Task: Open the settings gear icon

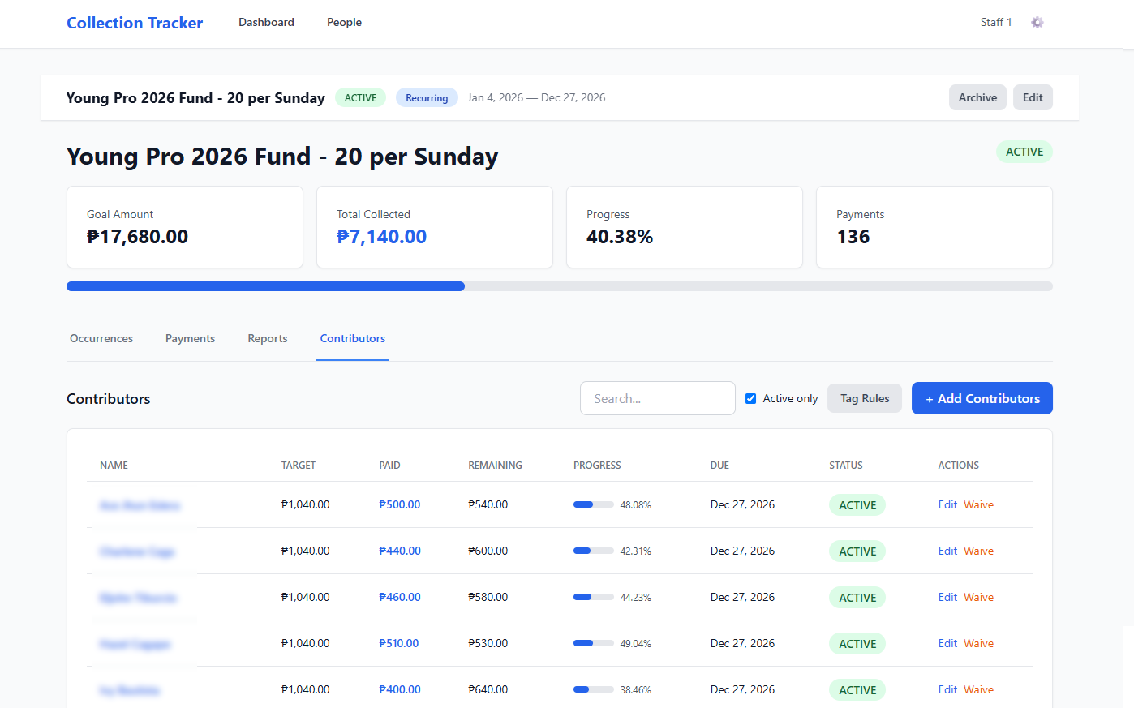Action: tap(1037, 22)
